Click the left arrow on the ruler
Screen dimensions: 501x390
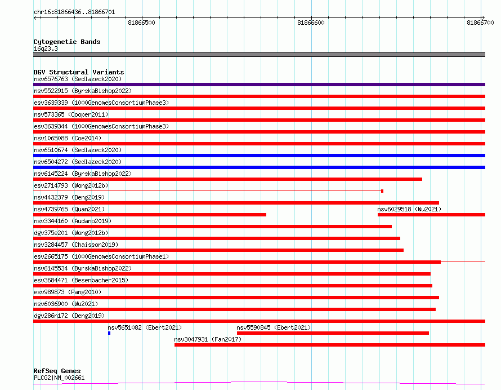(35, 18)
